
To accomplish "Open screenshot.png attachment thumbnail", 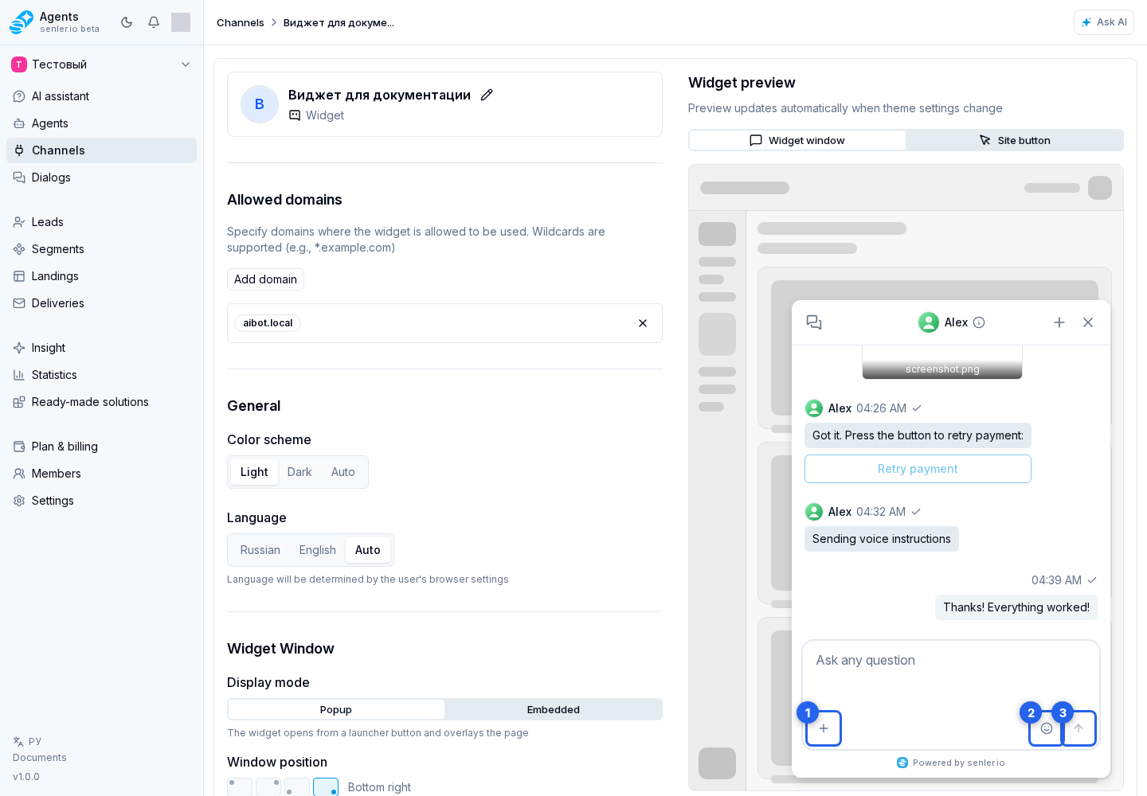I will click(x=942, y=362).
